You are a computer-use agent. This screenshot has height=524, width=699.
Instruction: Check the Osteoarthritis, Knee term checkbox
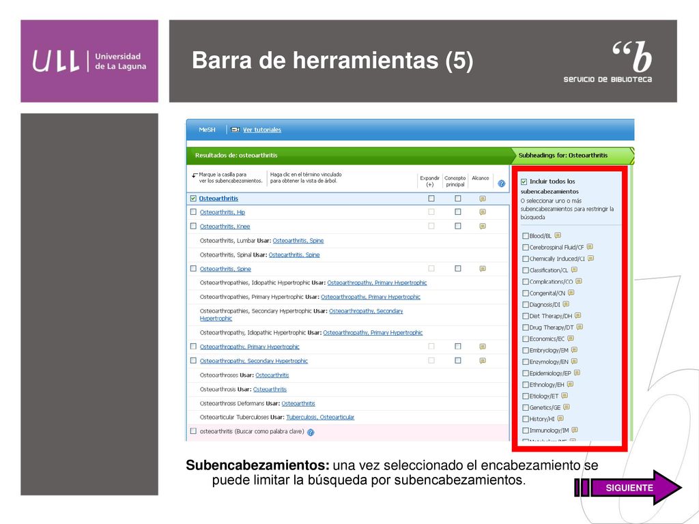[x=193, y=227]
